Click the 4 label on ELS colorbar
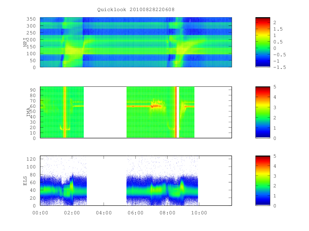This screenshot has width=309, height=231. (275, 166)
